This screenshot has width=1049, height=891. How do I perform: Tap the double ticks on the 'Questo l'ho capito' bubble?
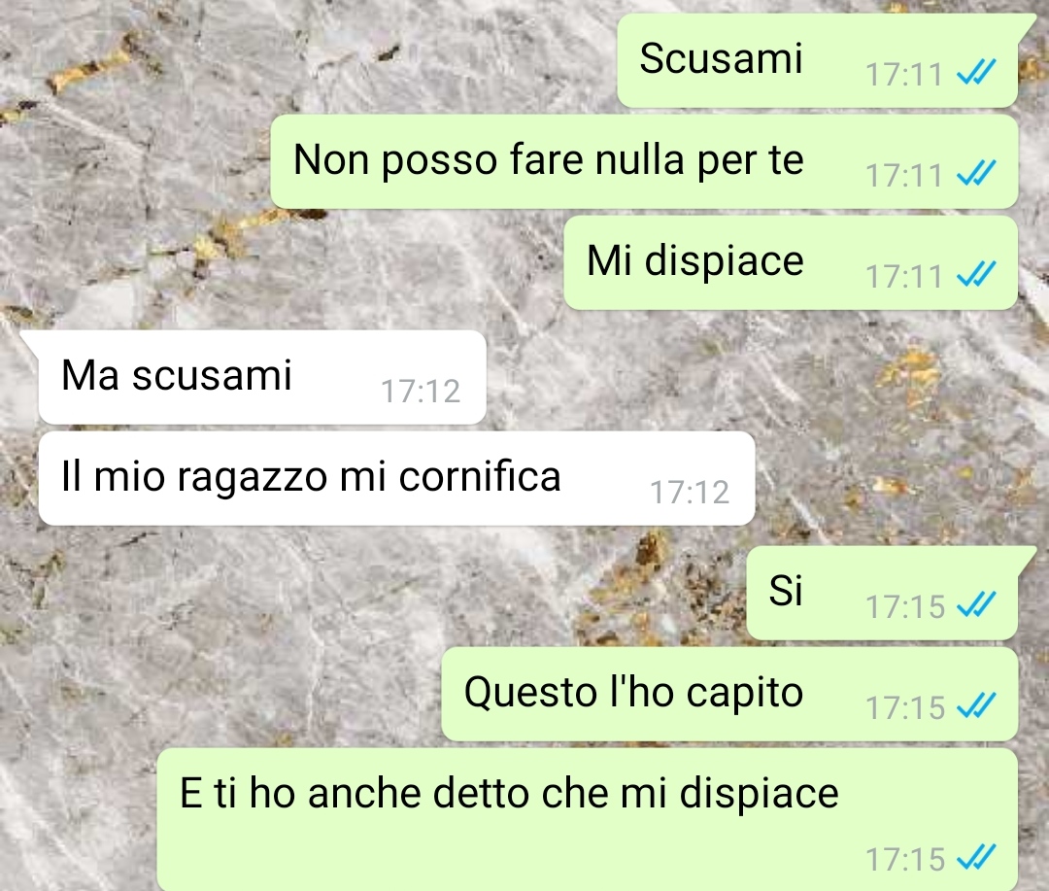pyautogui.click(x=977, y=706)
